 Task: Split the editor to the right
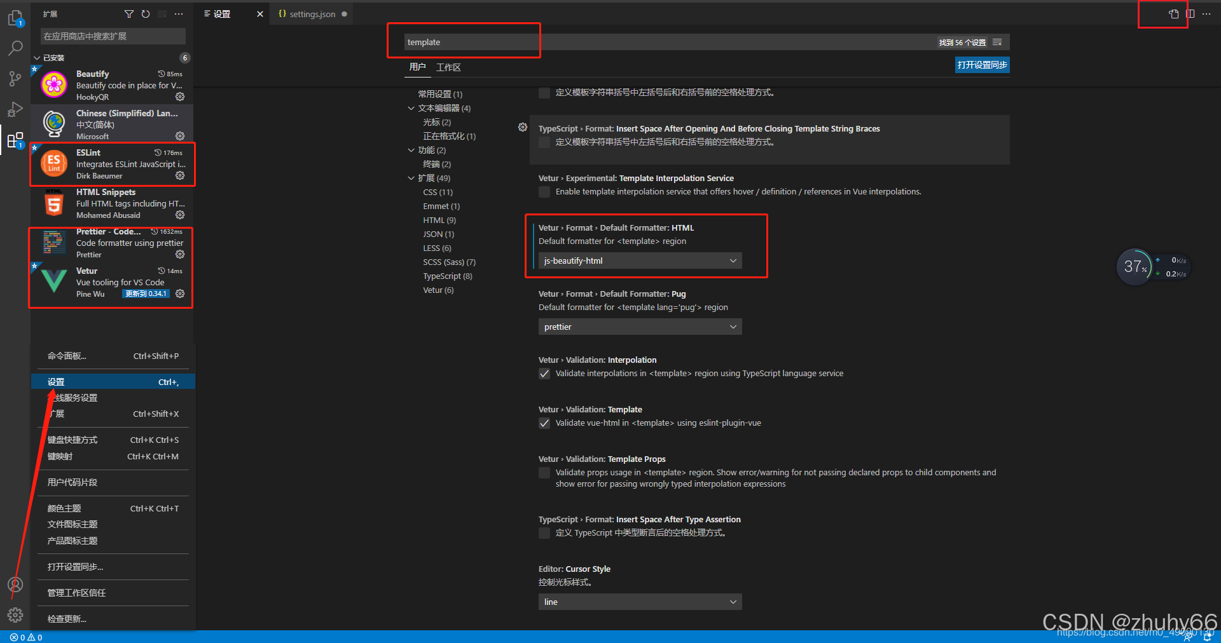tap(1190, 14)
